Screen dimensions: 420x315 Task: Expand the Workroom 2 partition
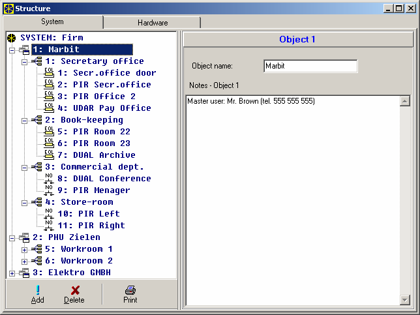click(x=24, y=262)
